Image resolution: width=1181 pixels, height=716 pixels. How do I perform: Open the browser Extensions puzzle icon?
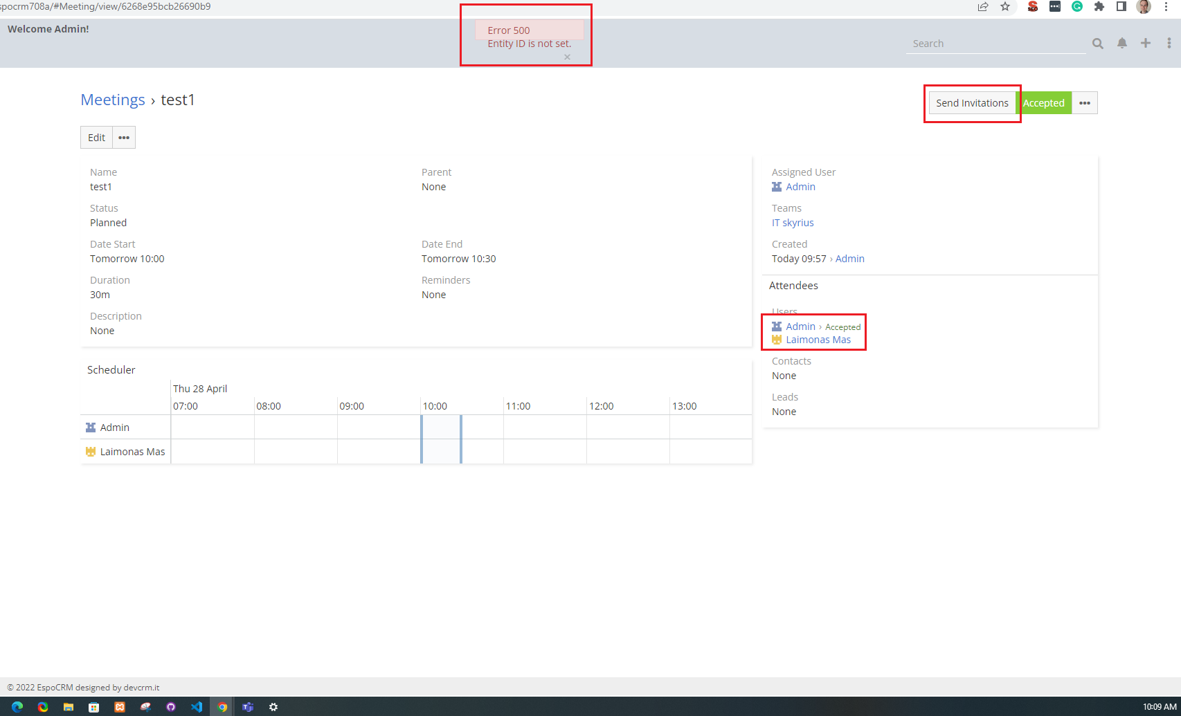point(1099,6)
